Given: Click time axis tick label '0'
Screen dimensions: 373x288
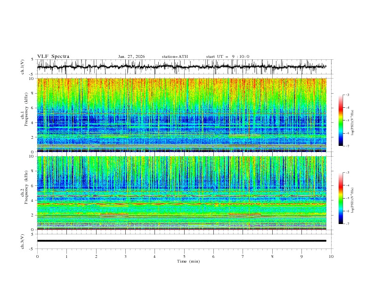Looking at the screenshot, I should tap(37, 256).
